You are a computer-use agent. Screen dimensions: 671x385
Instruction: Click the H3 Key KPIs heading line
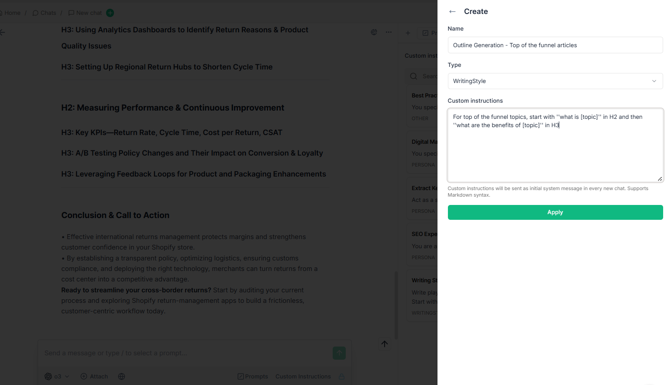point(172,132)
